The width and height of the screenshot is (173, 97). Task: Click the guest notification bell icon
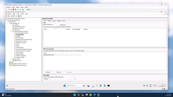tap(165, 86)
